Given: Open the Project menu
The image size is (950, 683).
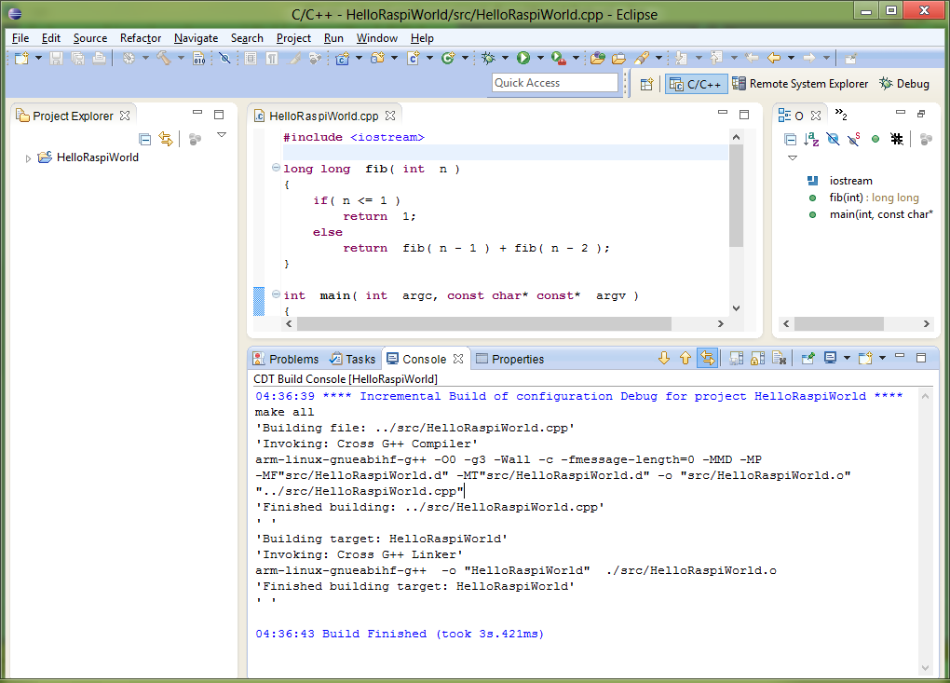Looking at the screenshot, I should [x=293, y=38].
